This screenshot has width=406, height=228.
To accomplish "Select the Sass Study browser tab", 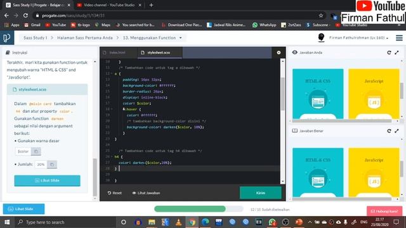I will tap(38, 5).
